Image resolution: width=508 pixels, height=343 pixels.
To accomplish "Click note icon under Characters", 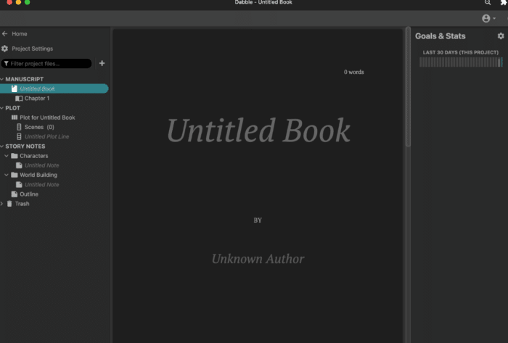I will click(19, 165).
